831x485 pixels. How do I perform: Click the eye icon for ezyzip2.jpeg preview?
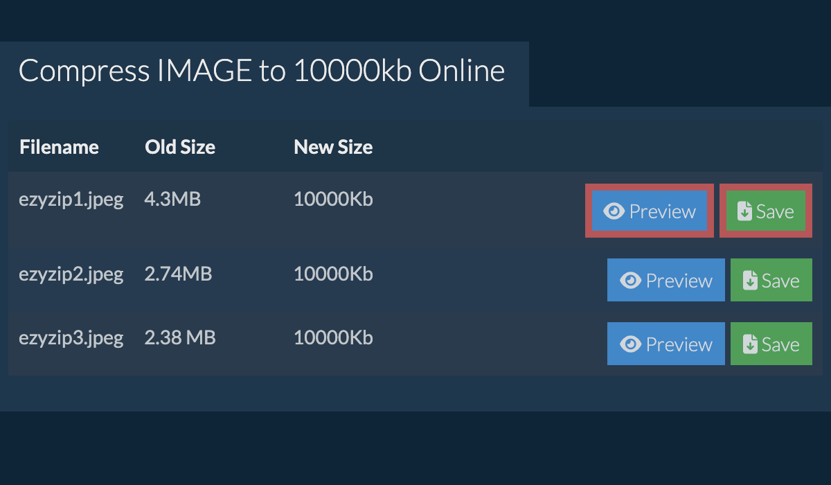coord(630,281)
